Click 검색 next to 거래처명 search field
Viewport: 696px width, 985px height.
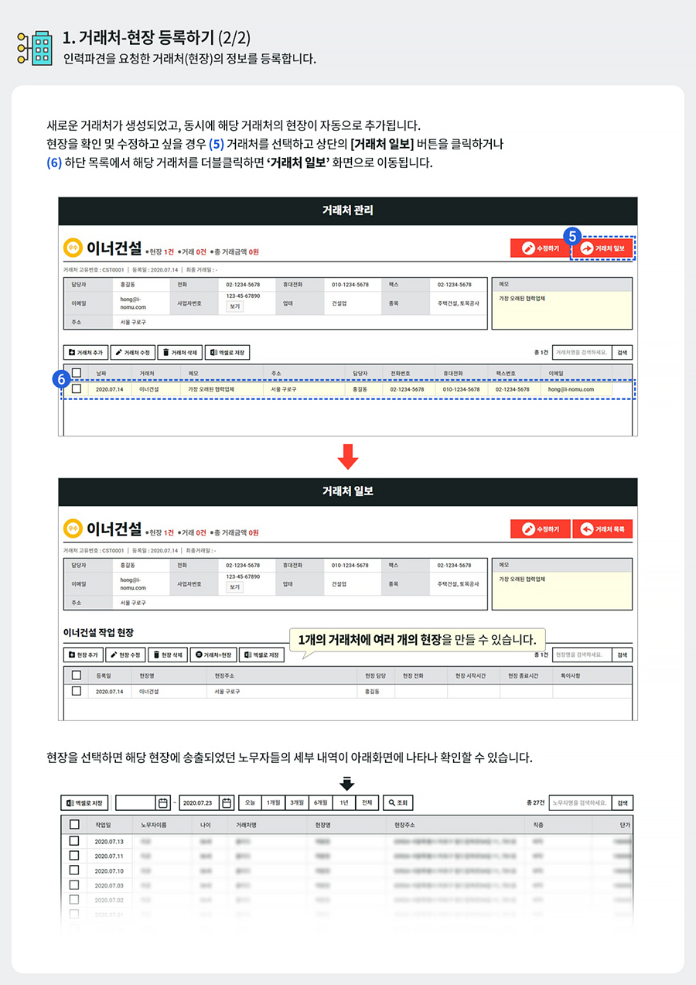pos(622,352)
